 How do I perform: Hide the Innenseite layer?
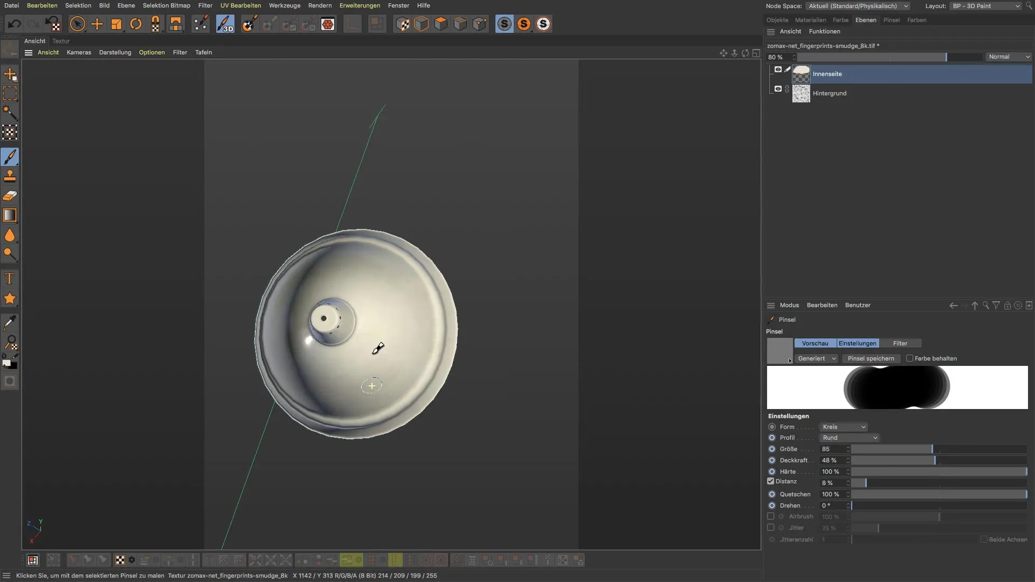778,70
